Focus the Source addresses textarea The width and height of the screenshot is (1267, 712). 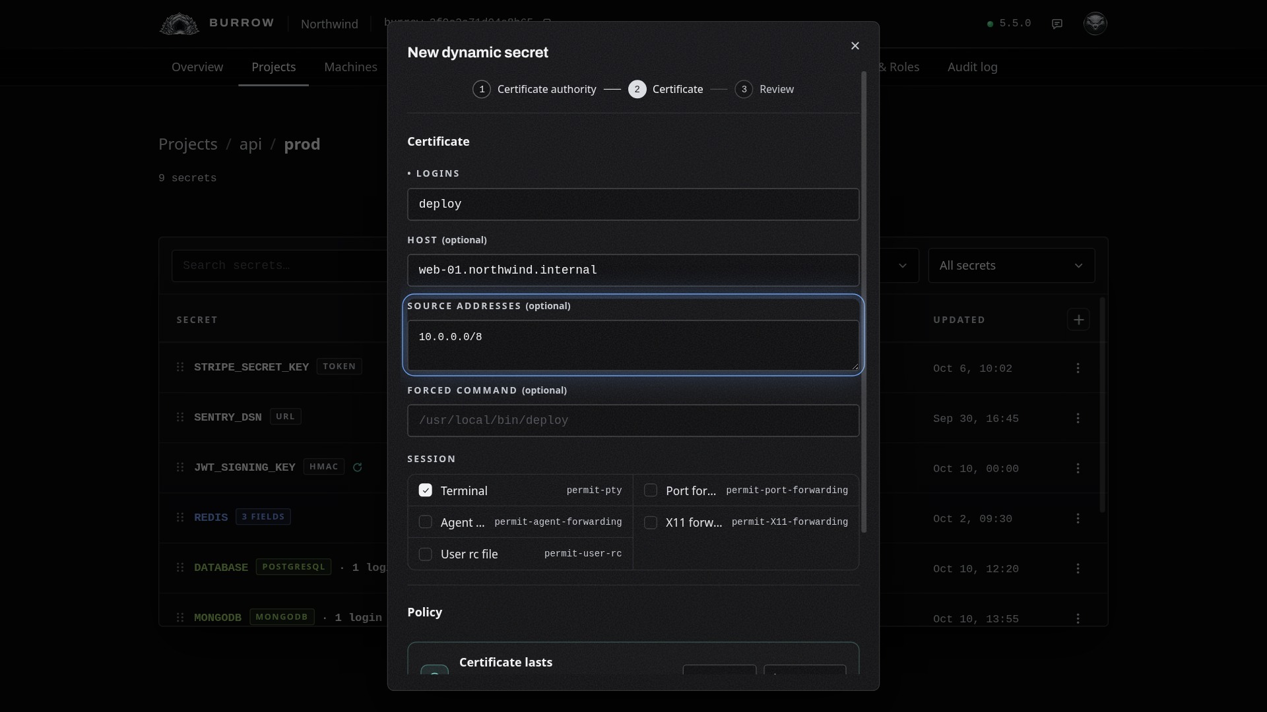pos(633,345)
